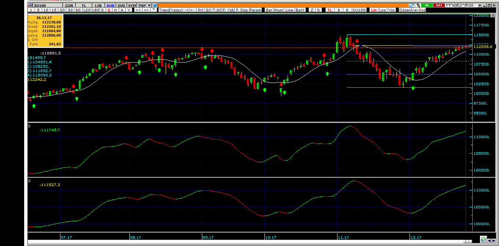Viewport: 499px width, 246px height.
Task: Click the green refresh icon at bottom right
Action: [x=483, y=239]
